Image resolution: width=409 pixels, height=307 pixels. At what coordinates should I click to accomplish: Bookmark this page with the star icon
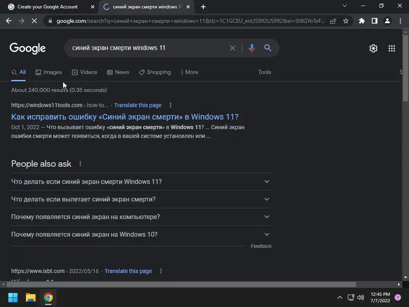tap(346, 21)
